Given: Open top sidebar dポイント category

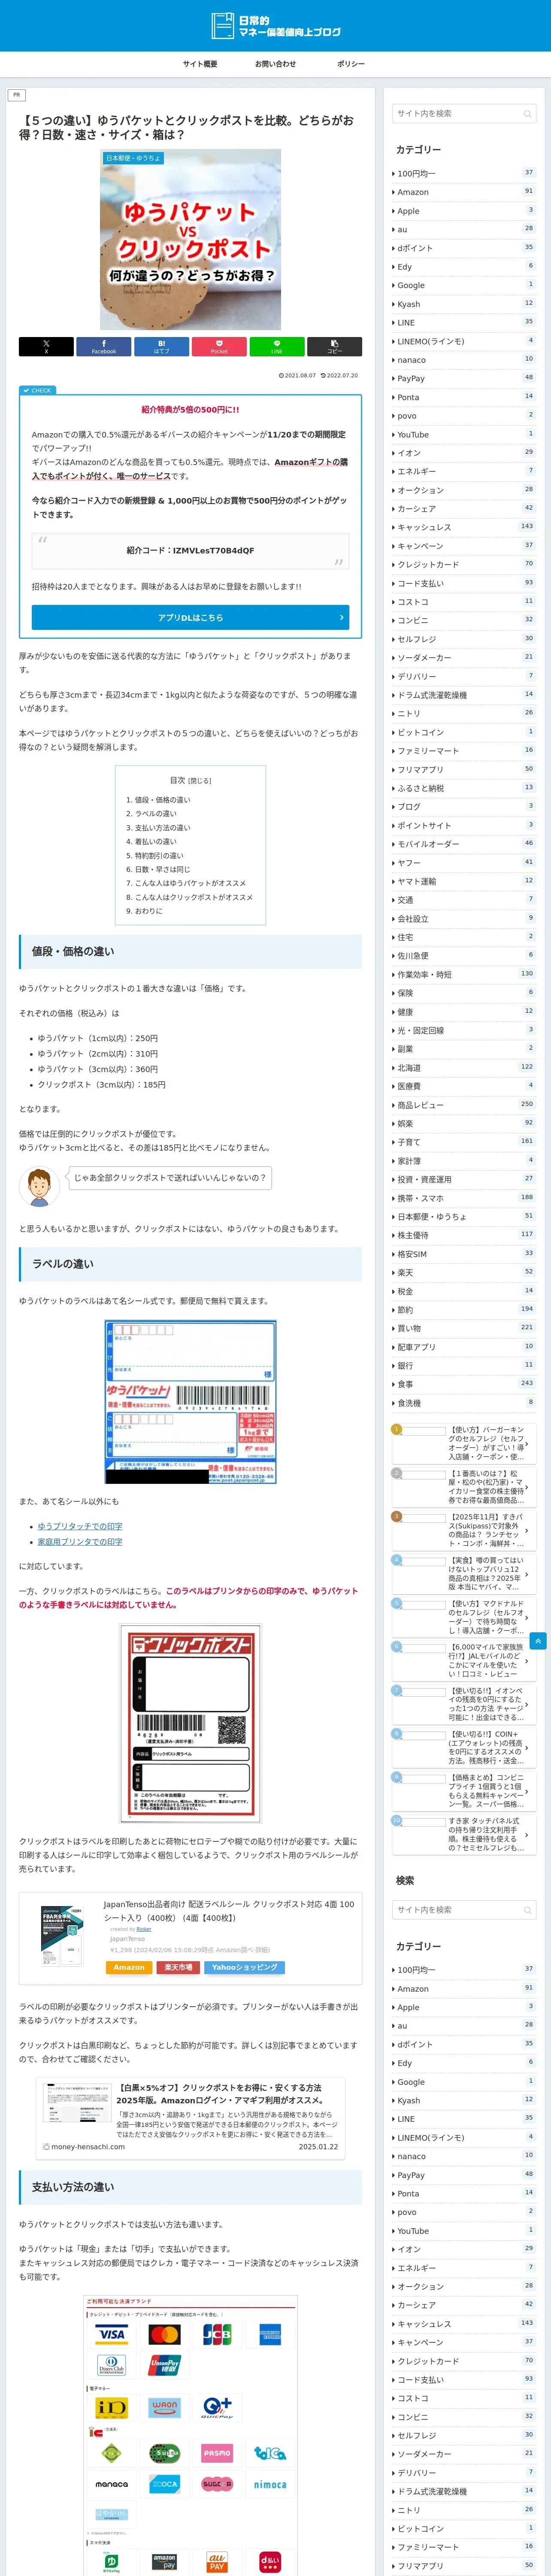Looking at the screenshot, I should tap(464, 248).
